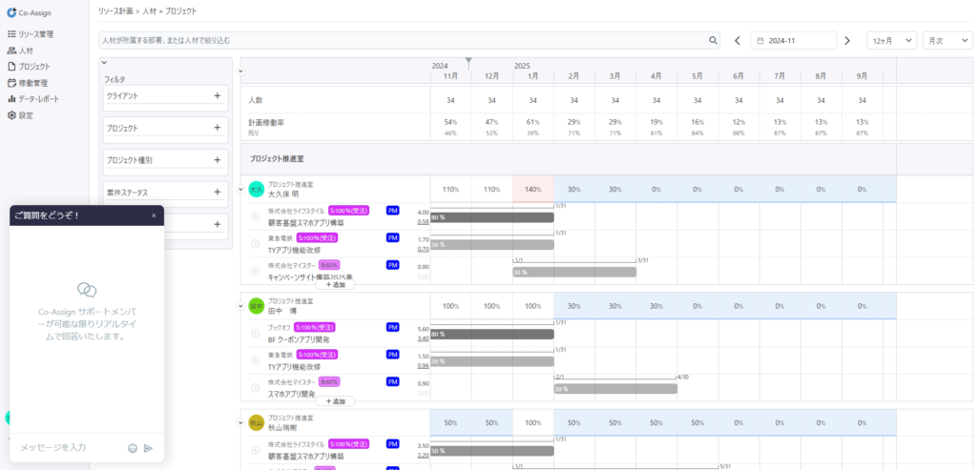The height and width of the screenshot is (470, 977).
Task: Click the current-date marker above timeline
Action: [x=468, y=61]
